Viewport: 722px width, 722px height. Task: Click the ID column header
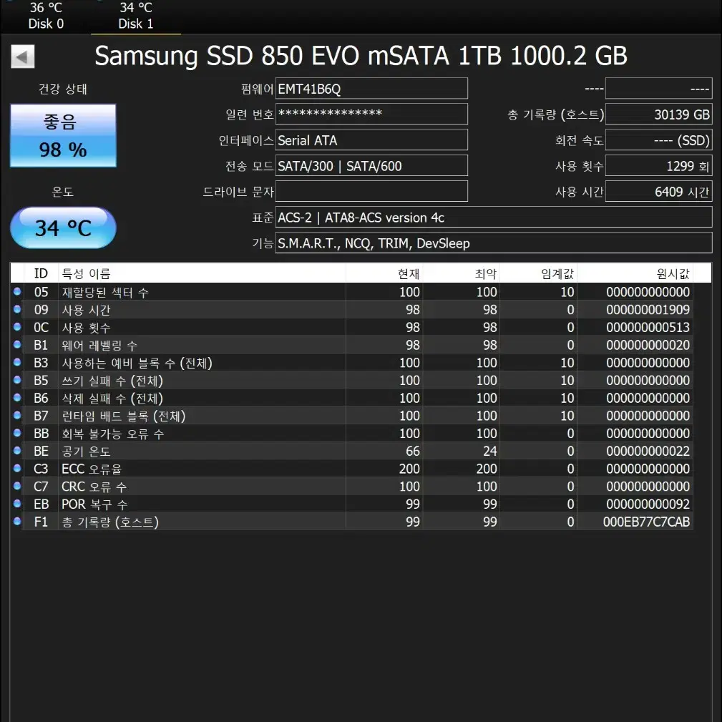[41, 273]
